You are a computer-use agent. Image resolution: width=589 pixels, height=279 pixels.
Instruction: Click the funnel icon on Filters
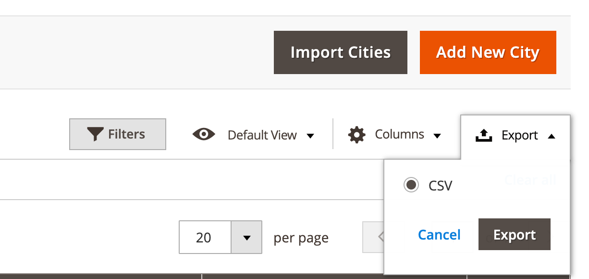[x=96, y=134]
